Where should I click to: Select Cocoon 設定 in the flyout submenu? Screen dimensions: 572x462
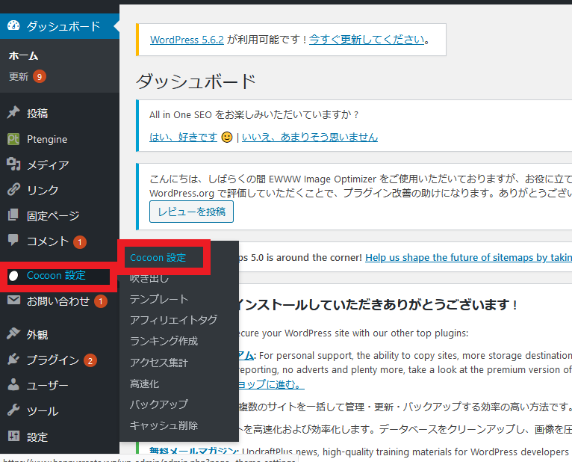point(158,258)
